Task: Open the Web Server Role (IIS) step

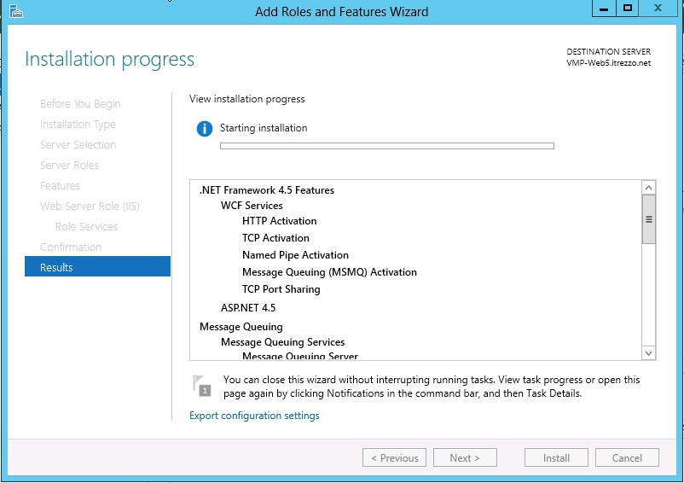Action: pos(90,207)
